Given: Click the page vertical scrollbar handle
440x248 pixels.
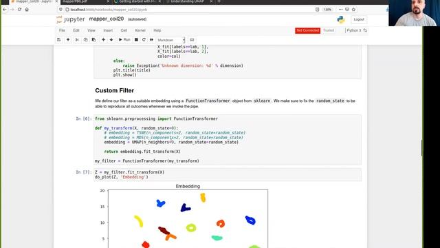Looking at the screenshot, I should tap(421, 147).
